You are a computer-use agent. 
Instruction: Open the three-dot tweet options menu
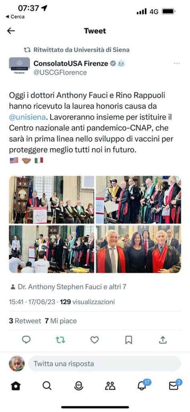[177, 63]
